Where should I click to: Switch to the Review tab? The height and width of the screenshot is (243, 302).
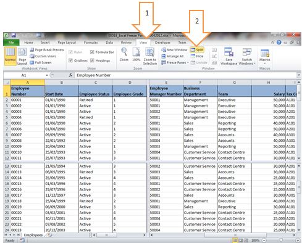click(x=126, y=43)
